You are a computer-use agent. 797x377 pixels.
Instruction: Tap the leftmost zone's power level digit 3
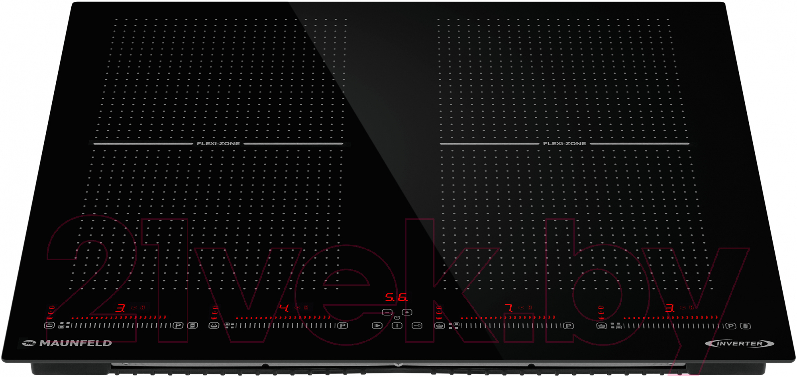pos(121,308)
